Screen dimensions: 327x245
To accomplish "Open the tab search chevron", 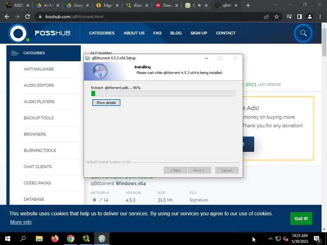I will pyautogui.click(x=276, y=4).
